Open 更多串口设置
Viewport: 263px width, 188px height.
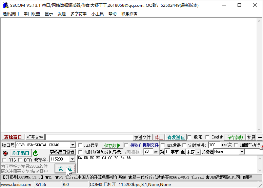62,152
